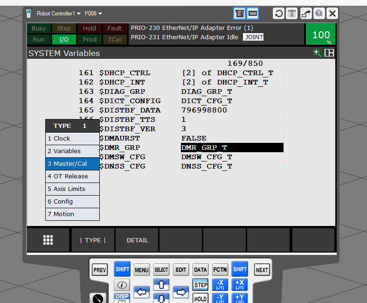Click the split window layout icon
The width and height of the screenshot is (367, 303).
(x=329, y=53)
